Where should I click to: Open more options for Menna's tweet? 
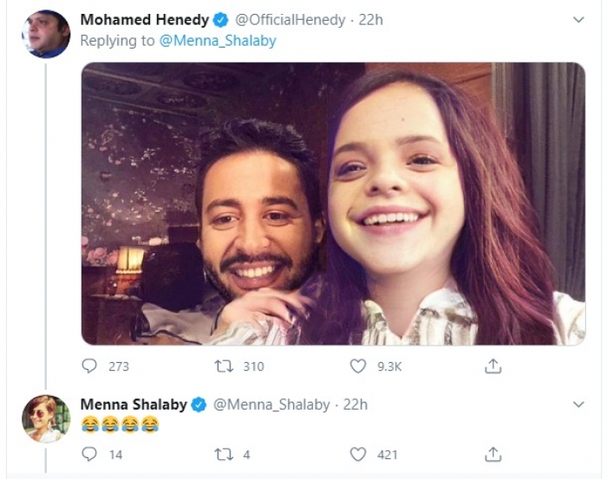[578, 405]
